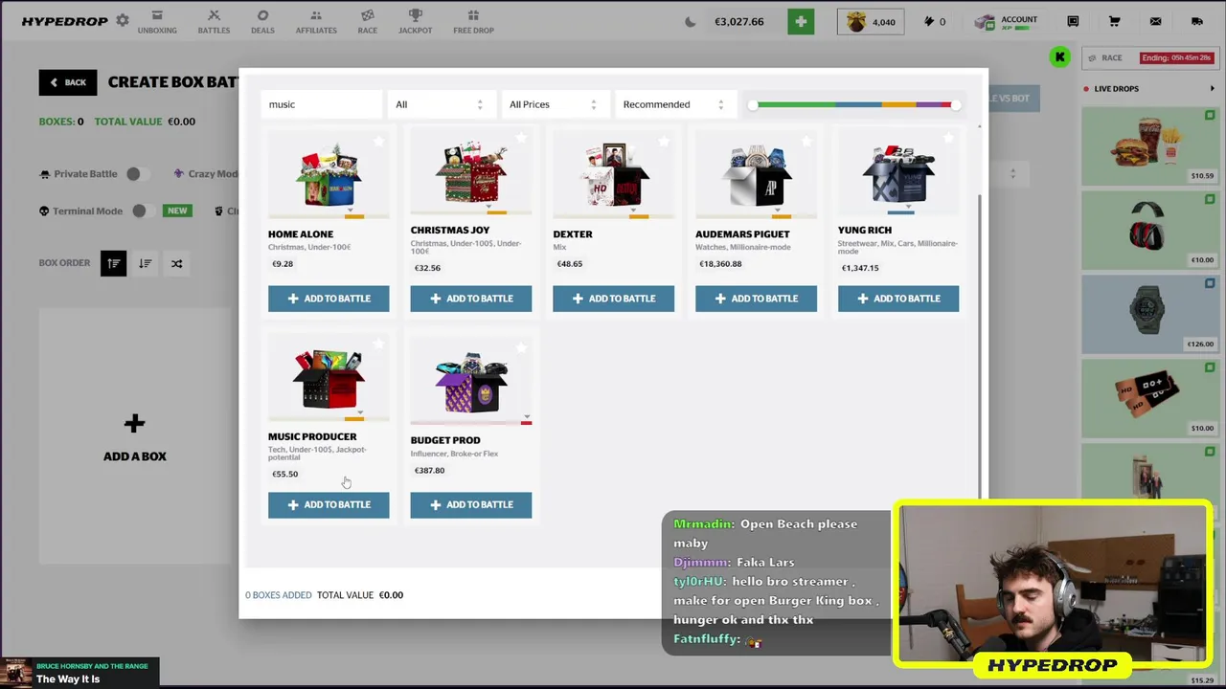Viewport: 1226px width, 689px height.
Task: Click the Dexter box image
Action: [613, 176]
